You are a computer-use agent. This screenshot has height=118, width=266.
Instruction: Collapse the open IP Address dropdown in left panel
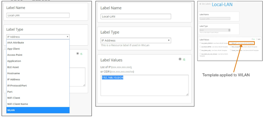[38, 37]
